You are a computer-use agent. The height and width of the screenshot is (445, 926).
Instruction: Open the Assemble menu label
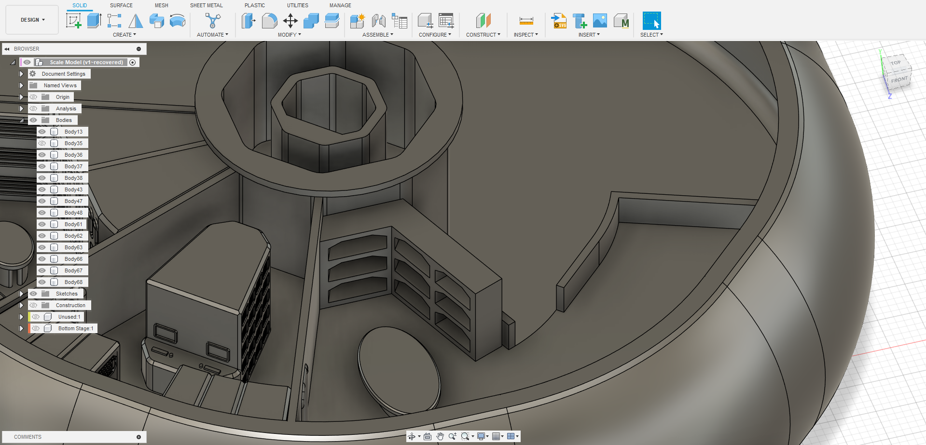(x=378, y=35)
